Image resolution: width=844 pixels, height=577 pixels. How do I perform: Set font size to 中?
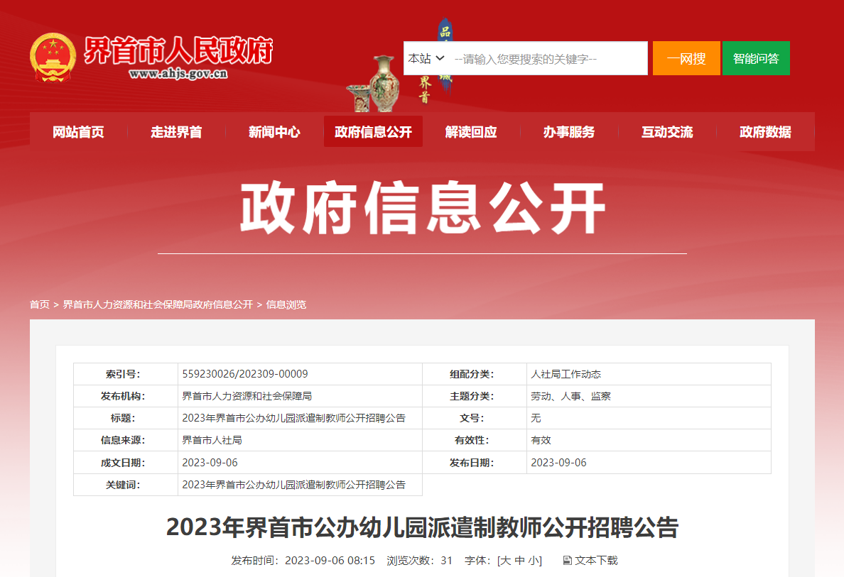[520, 561]
